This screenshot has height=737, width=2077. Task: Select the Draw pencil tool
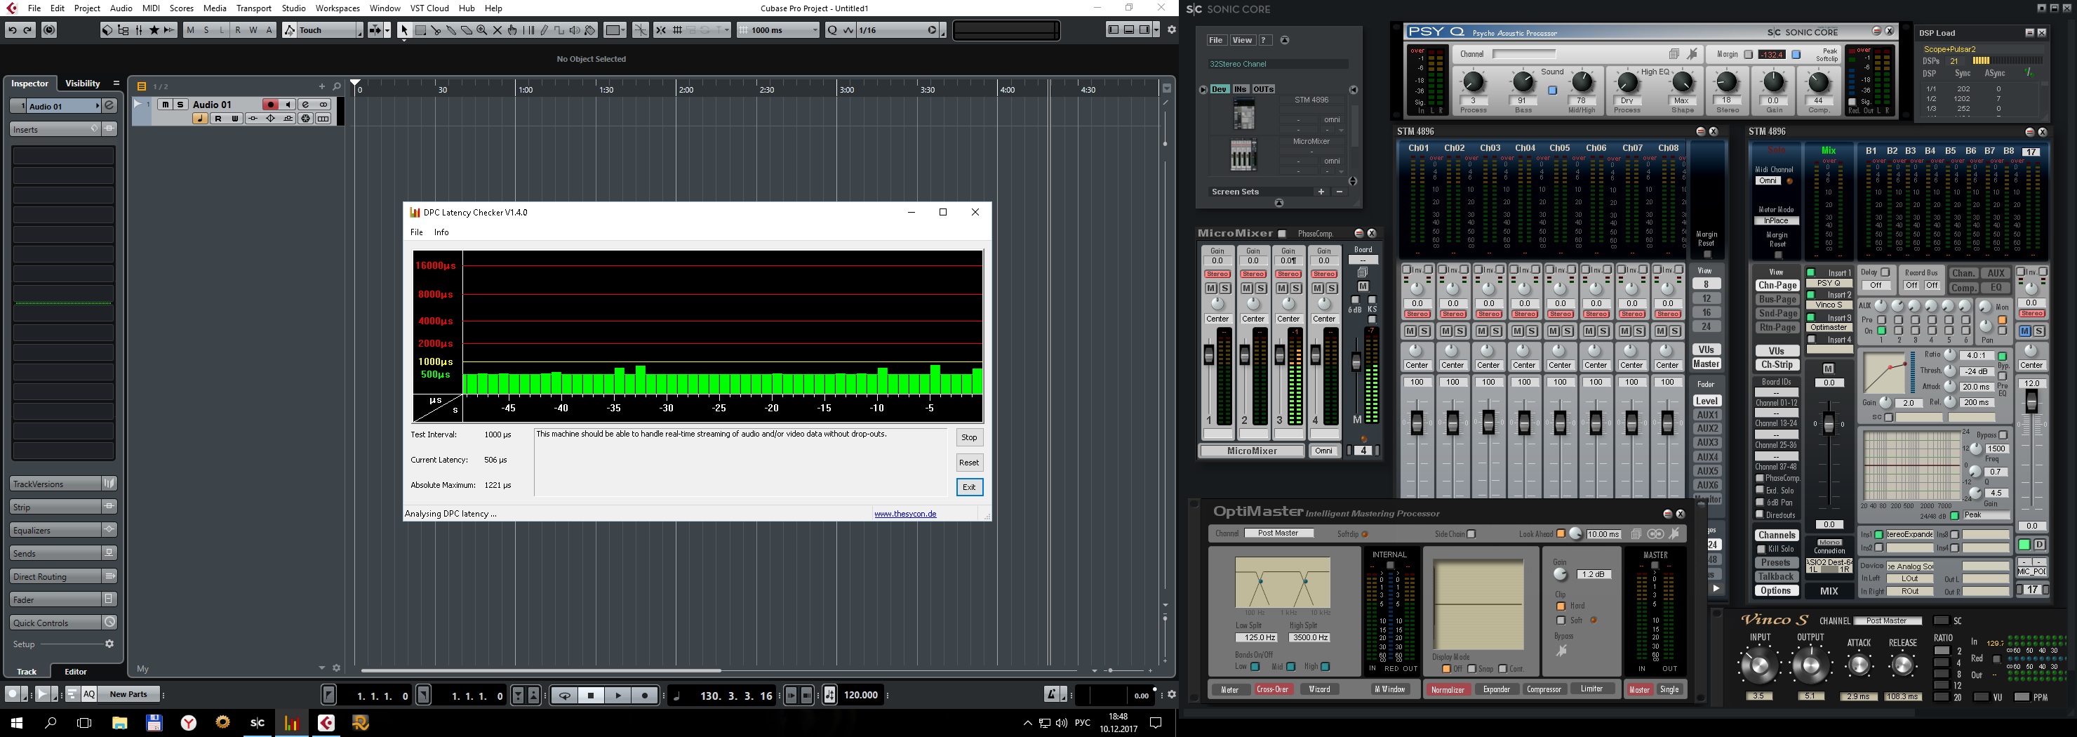point(545,31)
